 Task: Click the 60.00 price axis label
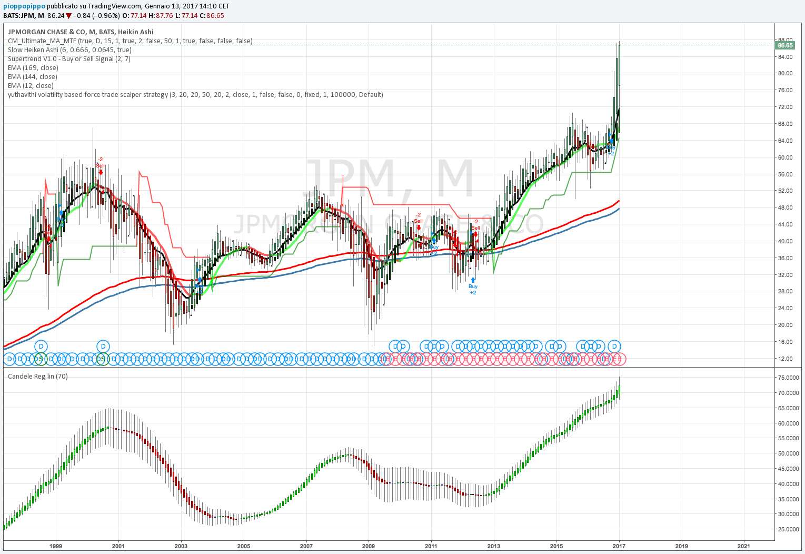(785, 157)
